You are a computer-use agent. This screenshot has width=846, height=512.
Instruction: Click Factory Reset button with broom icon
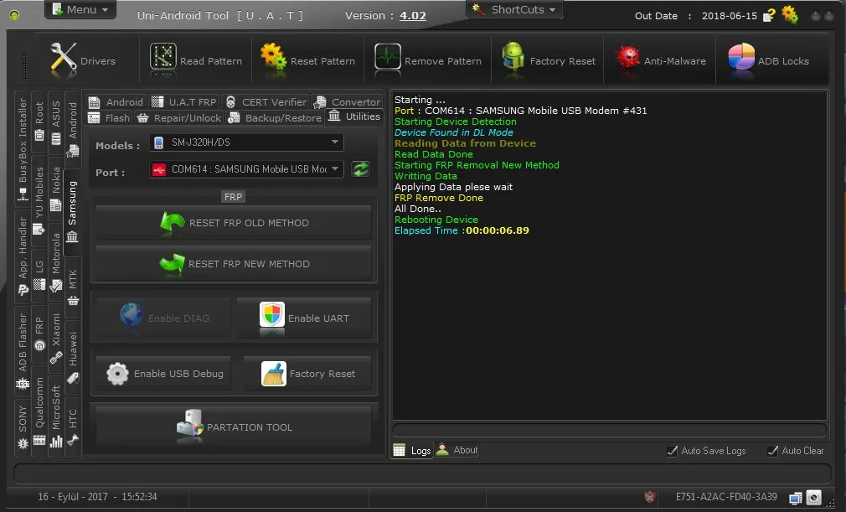pos(307,374)
